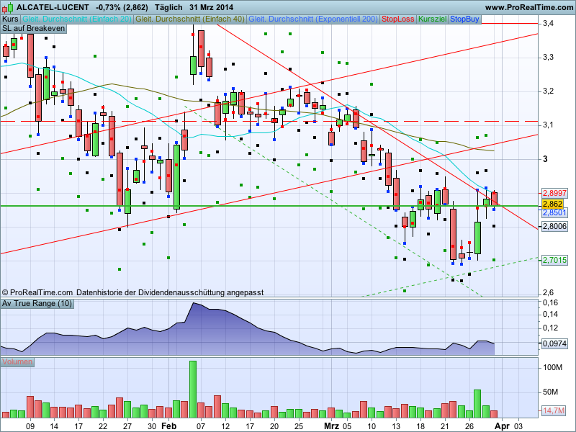Click the Kursziel indicator label
This screenshot has height=432, width=576.
pyautogui.click(x=433, y=19)
